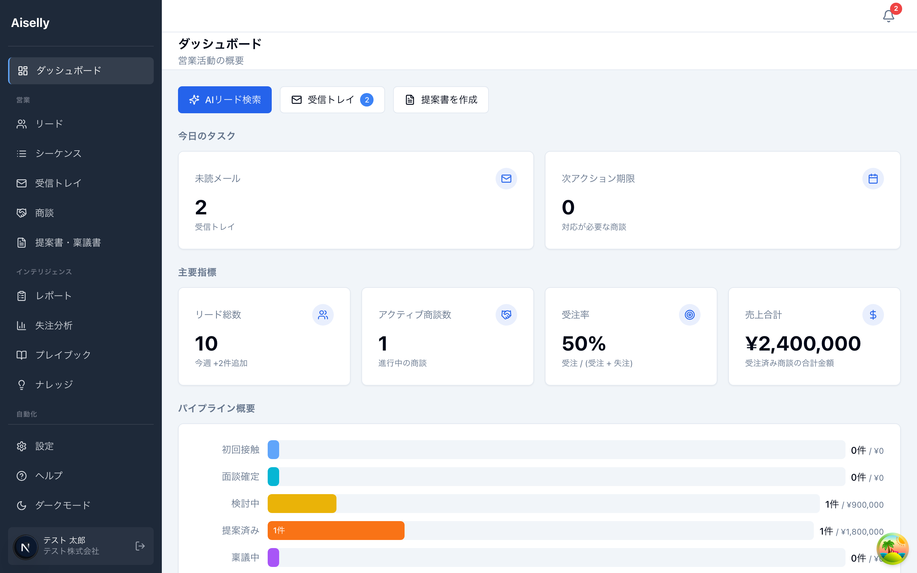
Task: Click the 受注率 50% value
Action: pos(584,344)
